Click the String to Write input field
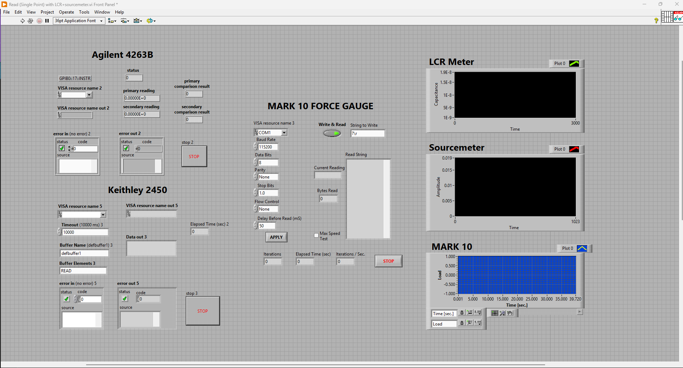 pos(368,133)
